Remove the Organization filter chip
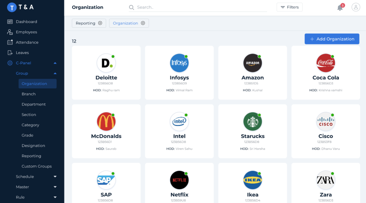This screenshot has width=366, height=203. 143,23
